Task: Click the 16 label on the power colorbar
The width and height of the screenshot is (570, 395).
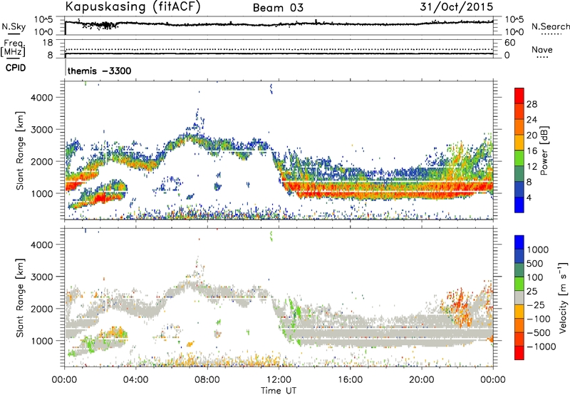Action: [x=532, y=151]
